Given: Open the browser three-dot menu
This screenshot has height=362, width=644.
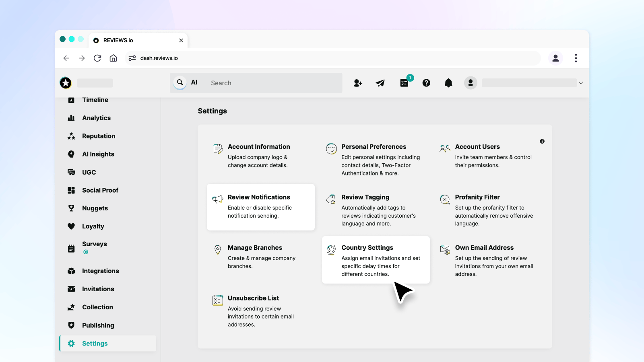Looking at the screenshot, I should 576,58.
